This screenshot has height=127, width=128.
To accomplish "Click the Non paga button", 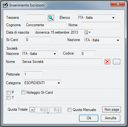I will [112, 109].
